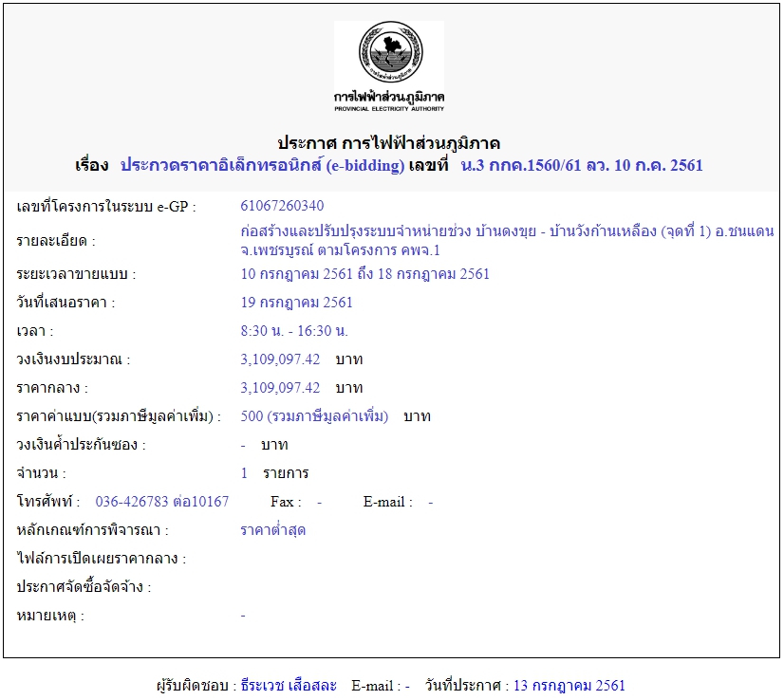784x700 pixels.
Task: Click median price amount beside 'ราคากลาง'
Action: pos(280,388)
